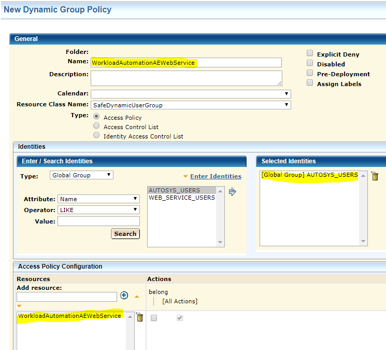Remove WorkloadAutomationAEWebService resource with trash icon
386x350 pixels.
click(139, 317)
